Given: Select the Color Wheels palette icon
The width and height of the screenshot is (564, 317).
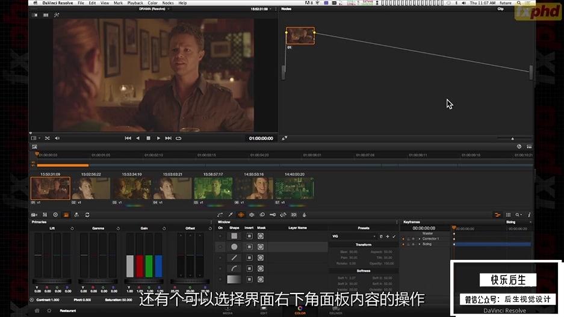Looking at the screenshot, I should tap(55, 215).
